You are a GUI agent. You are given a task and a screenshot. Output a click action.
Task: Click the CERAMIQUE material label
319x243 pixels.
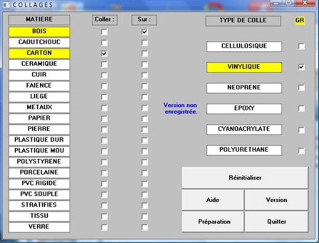pos(39,64)
